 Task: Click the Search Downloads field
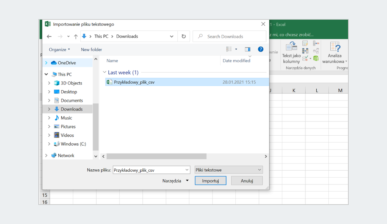click(x=229, y=36)
